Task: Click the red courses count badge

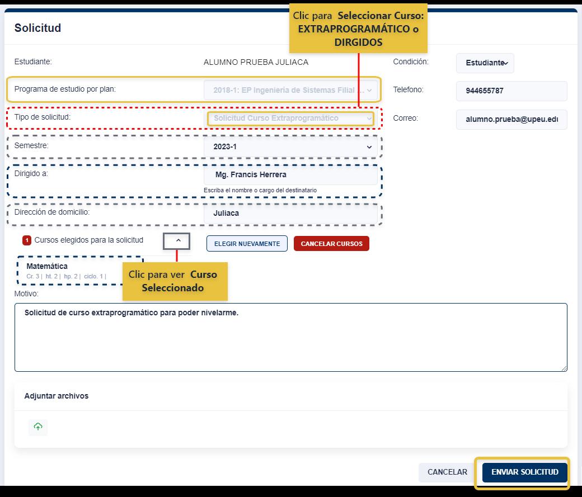Action: [27, 240]
